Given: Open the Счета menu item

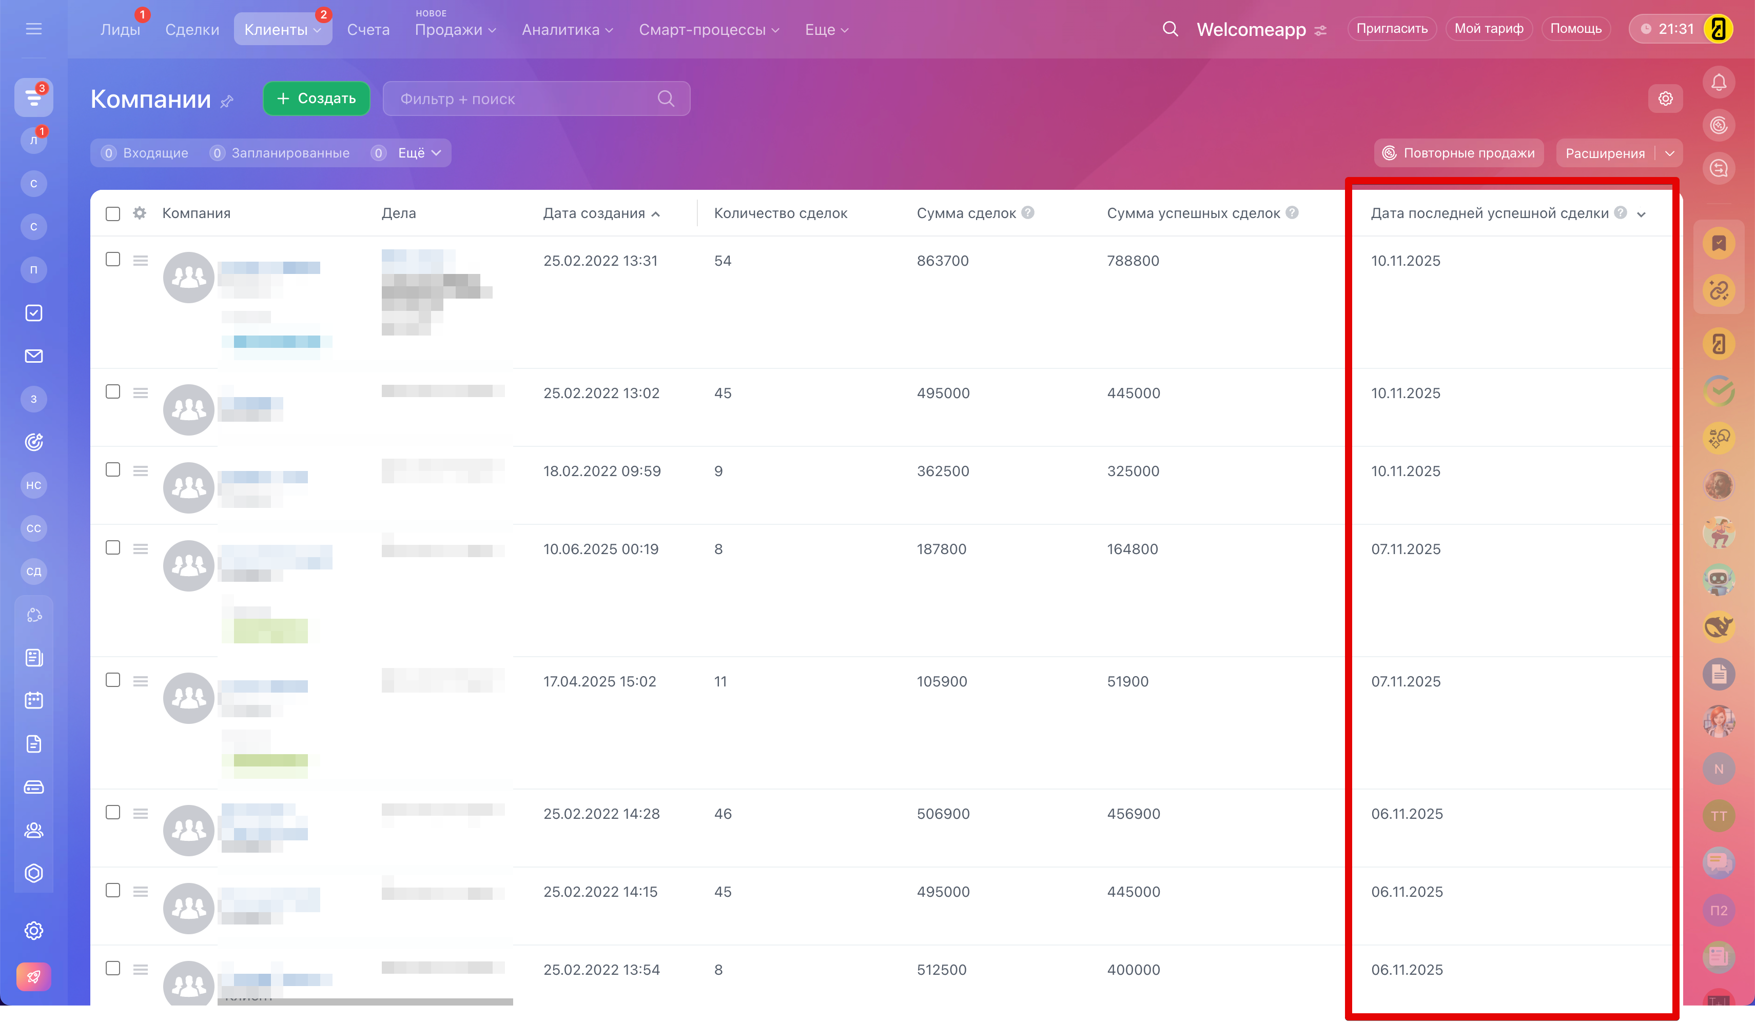Looking at the screenshot, I should coord(368,30).
